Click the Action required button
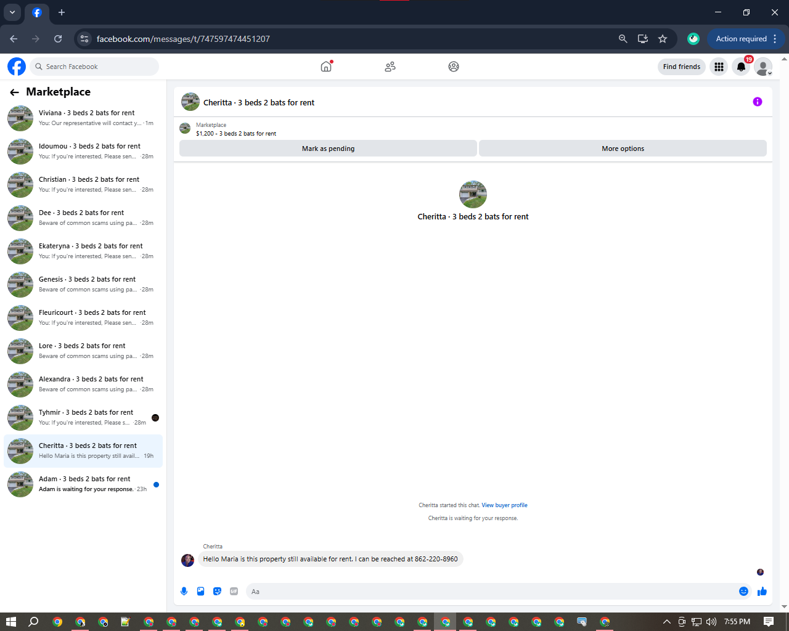This screenshot has width=789, height=631. tap(741, 39)
